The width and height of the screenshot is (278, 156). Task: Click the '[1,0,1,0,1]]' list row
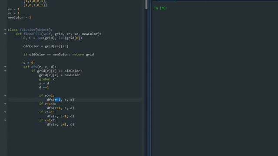[35, 5]
